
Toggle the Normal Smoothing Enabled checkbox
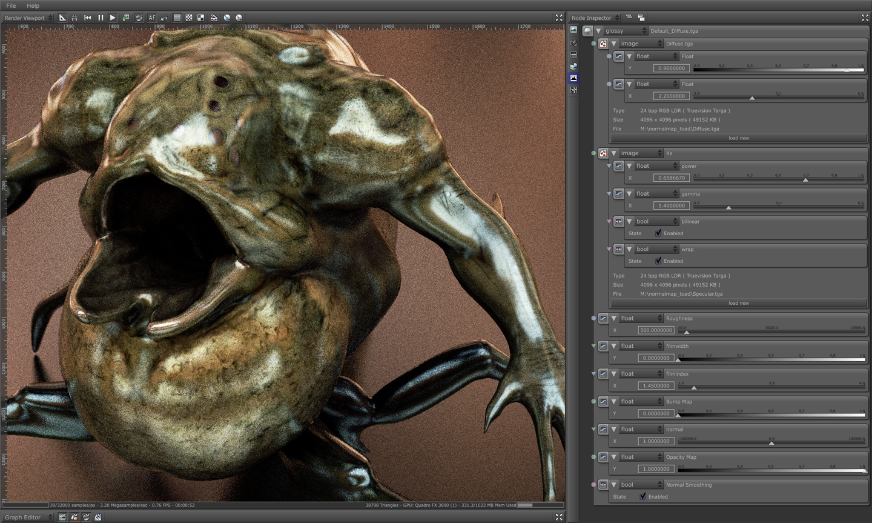click(x=642, y=496)
